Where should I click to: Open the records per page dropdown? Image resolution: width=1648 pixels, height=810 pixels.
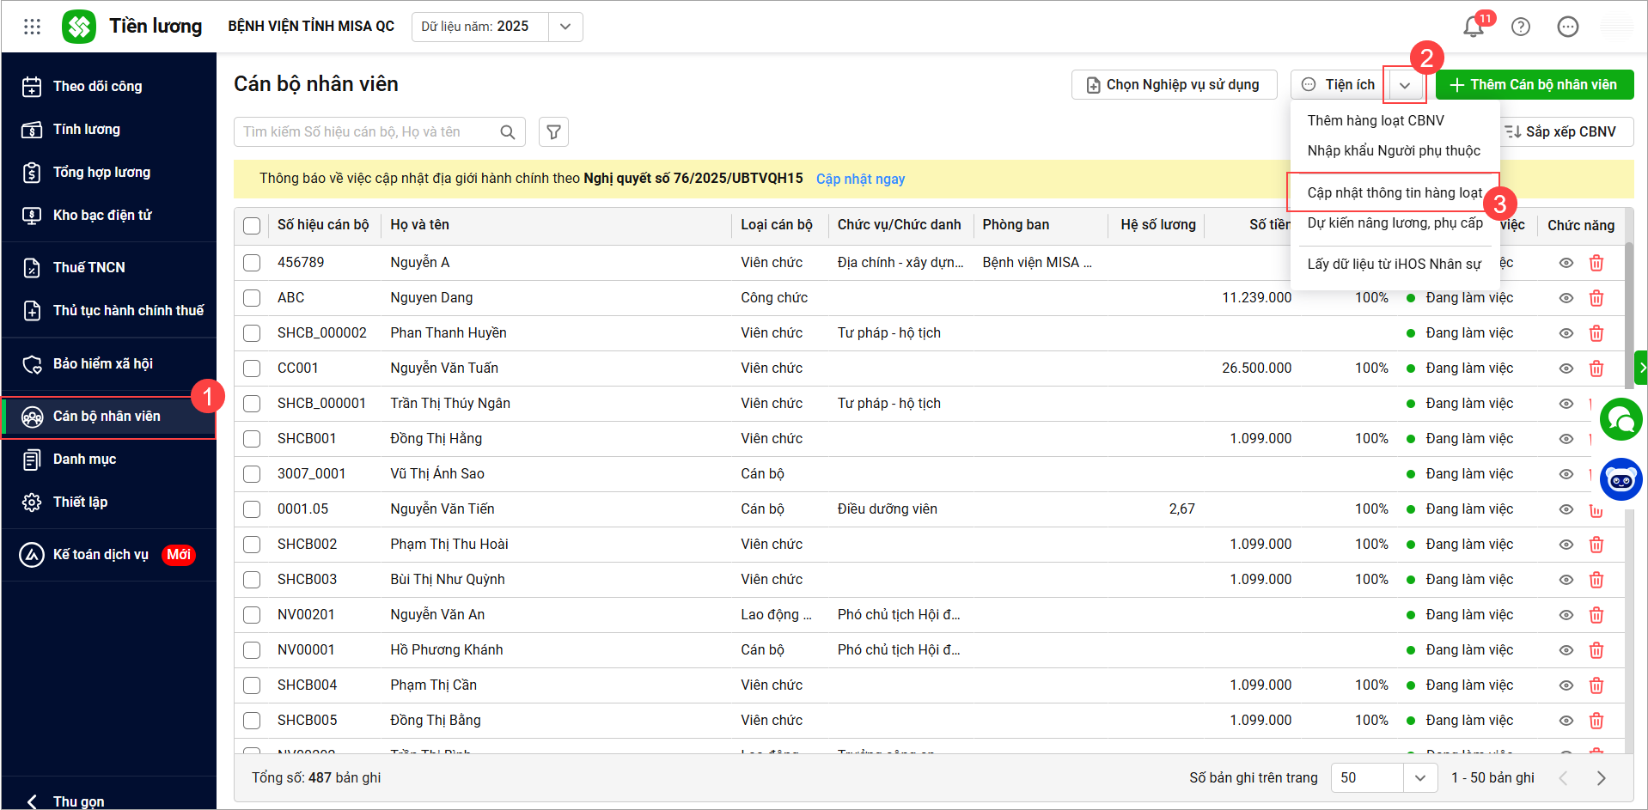pyautogui.click(x=1419, y=777)
